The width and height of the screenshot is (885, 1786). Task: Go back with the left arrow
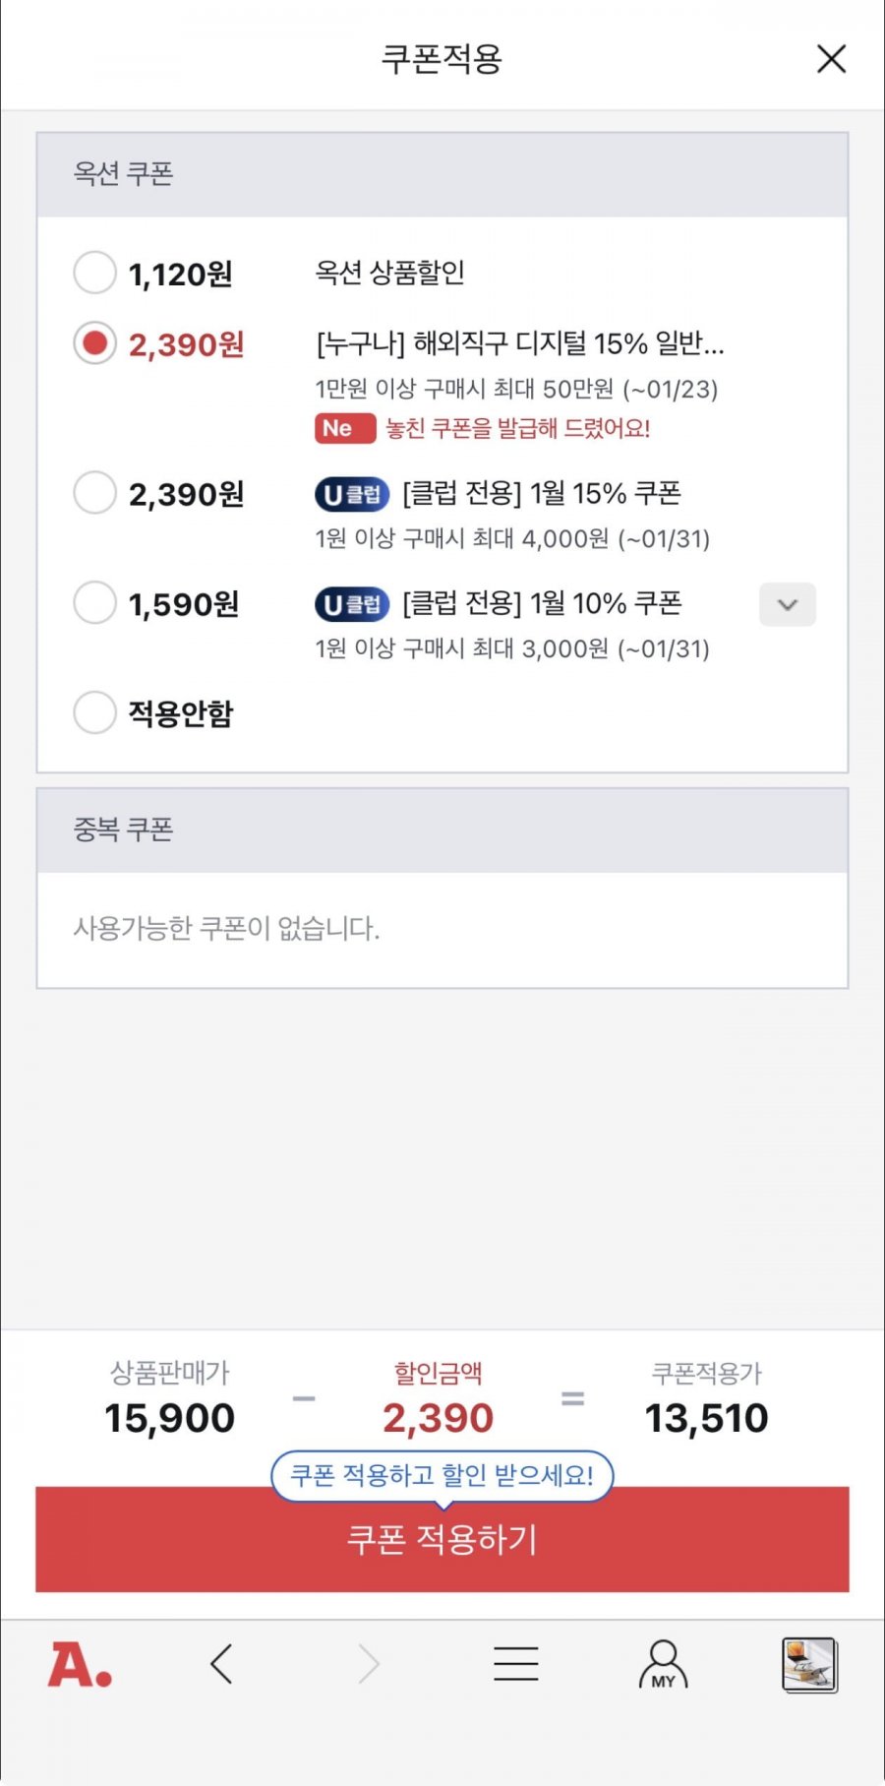tap(222, 1665)
